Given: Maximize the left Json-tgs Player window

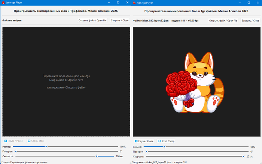Looking at the screenshot, I should [x=118, y=3].
